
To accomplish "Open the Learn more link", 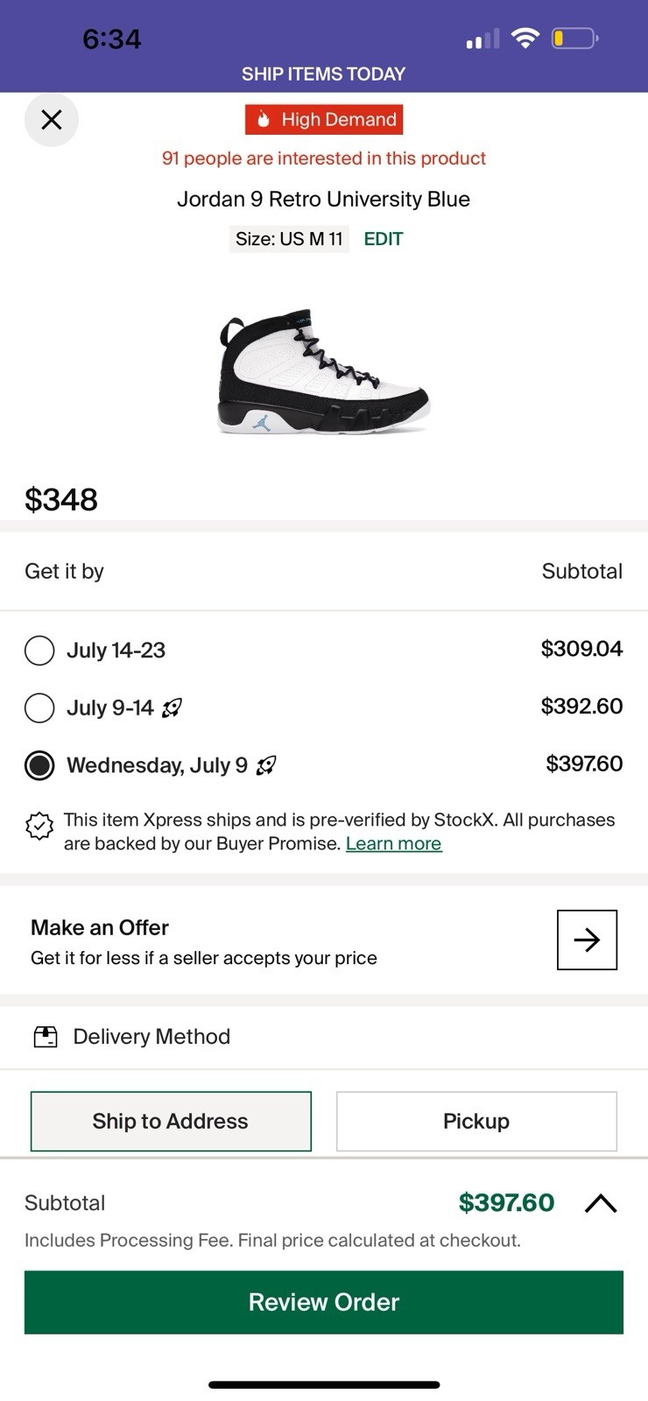I will [393, 844].
